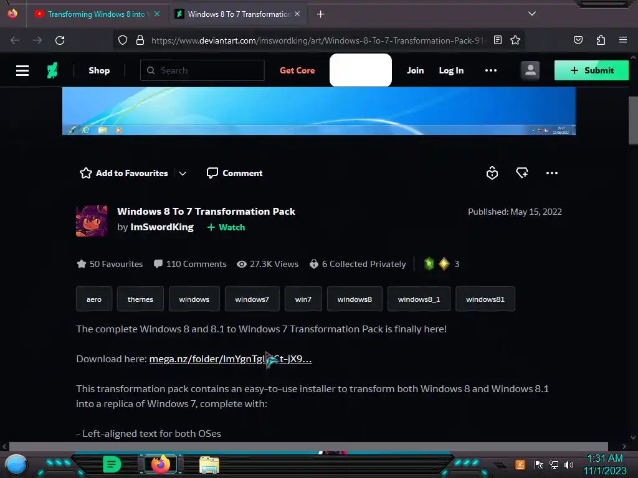Open the Firefox extensions icon
The image size is (638, 478).
pos(601,40)
